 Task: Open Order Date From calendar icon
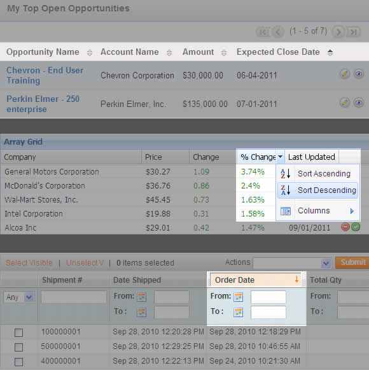pos(238,297)
